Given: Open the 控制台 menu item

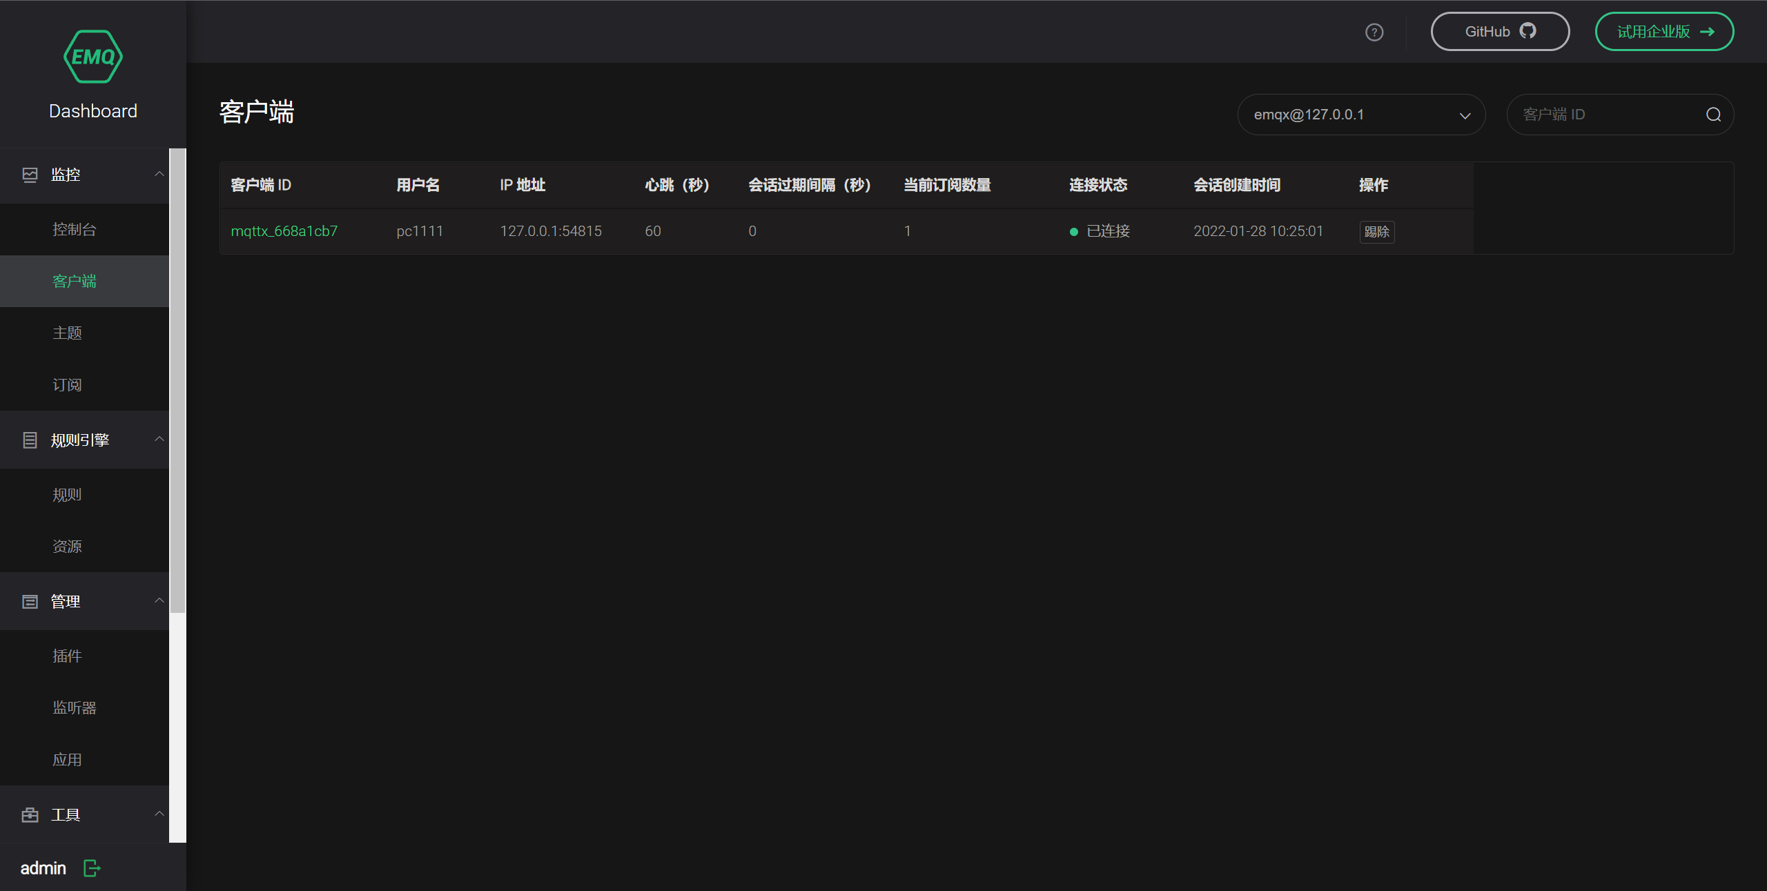Looking at the screenshot, I should click(x=75, y=230).
